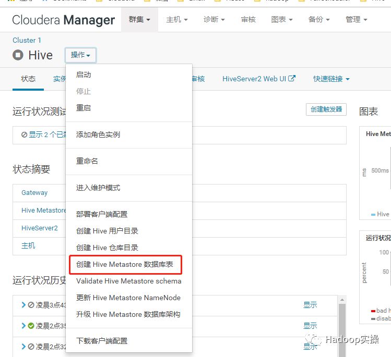Select 停止 in the actions menu
391x357 pixels.
tap(128, 91)
